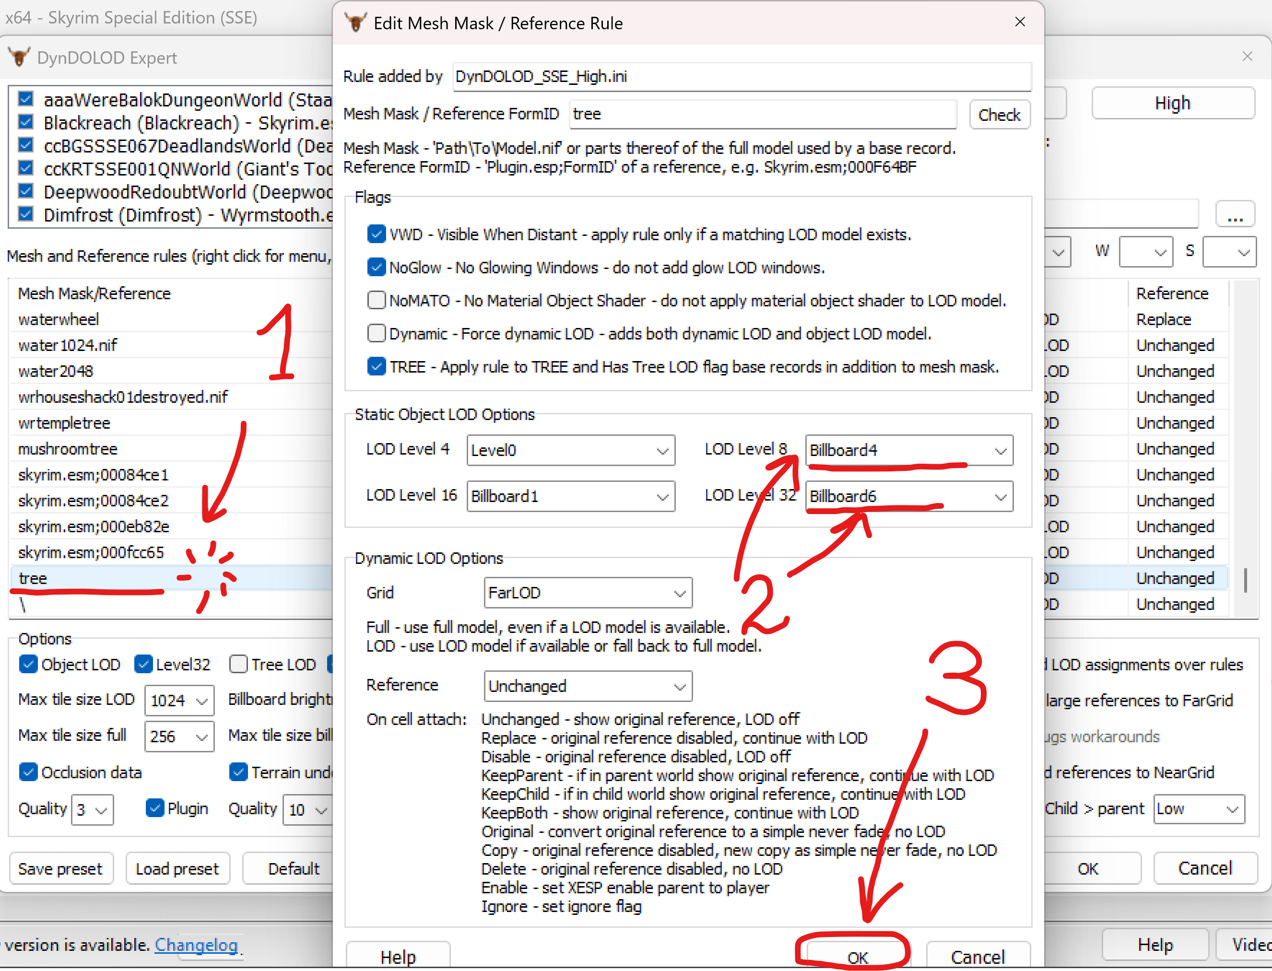Click the DynDOLOD cow icon in dialog title

[355, 23]
